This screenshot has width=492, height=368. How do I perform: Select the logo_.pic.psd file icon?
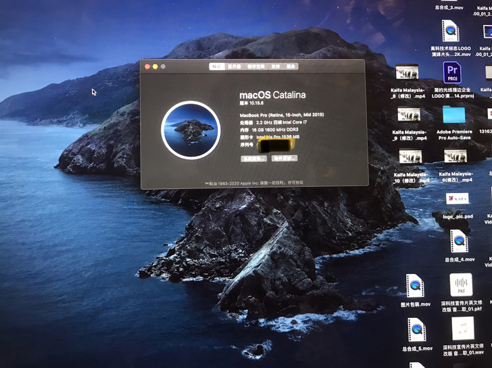(x=458, y=199)
